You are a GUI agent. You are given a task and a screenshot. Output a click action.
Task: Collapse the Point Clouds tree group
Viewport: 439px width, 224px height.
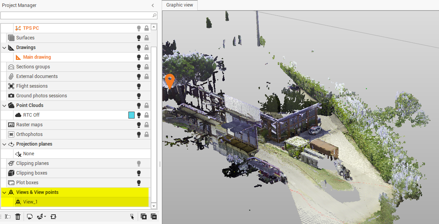click(4, 105)
